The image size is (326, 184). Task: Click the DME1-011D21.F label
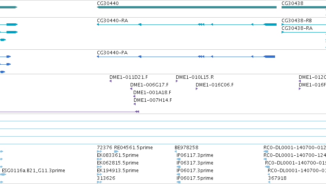click(x=129, y=77)
